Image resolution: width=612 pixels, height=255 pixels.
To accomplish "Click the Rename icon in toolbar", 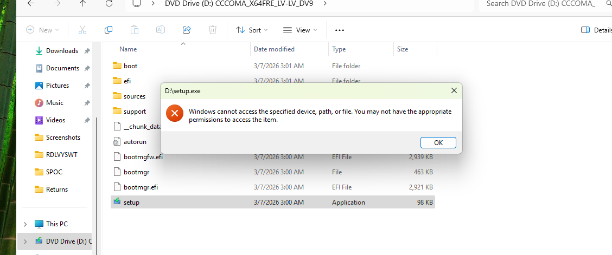I will point(161,30).
